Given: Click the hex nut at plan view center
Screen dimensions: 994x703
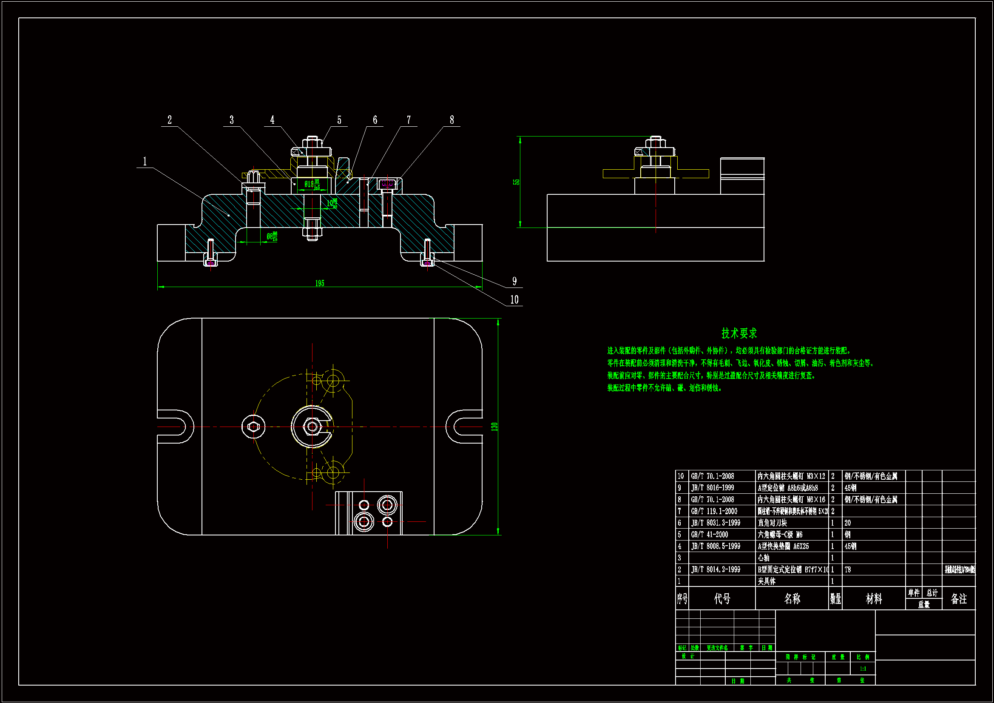Looking at the screenshot, I should click(x=312, y=427).
